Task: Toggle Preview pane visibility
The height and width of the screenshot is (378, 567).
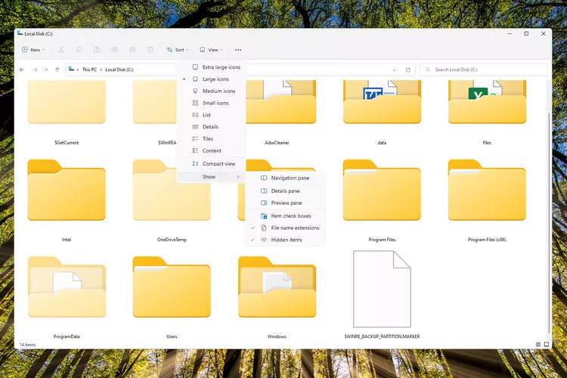Action: tap(285, 203)
